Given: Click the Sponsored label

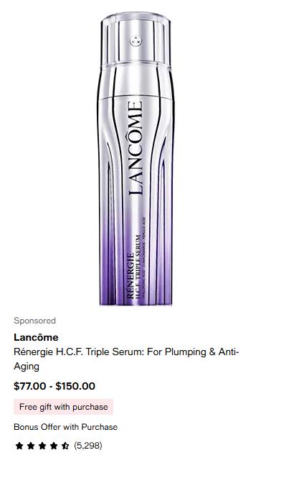Looking at the screenshot, I should pyautogui.click(x=34, y=321).
